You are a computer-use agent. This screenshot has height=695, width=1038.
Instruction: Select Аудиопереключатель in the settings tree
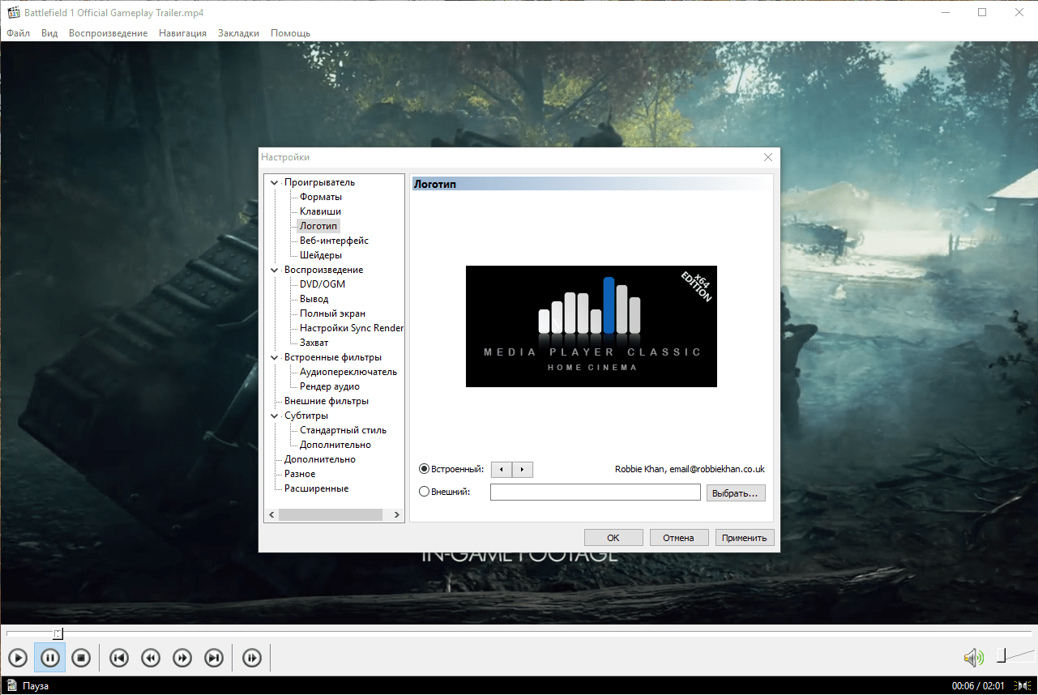pyautogui.click(x=348, y=372)
